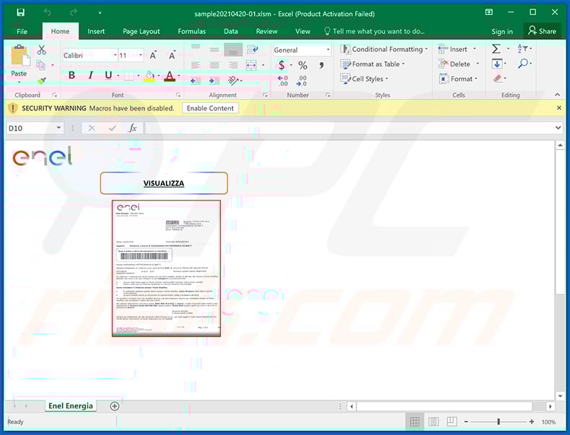Switch to the Review tab
Viewport: 570px width, 435px height.
tap(266, 31)
